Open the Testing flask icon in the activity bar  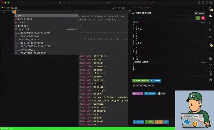click(x=210, y=52)
